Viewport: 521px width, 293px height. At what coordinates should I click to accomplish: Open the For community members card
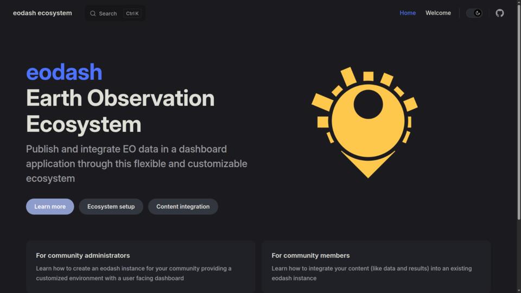point(376,267)
